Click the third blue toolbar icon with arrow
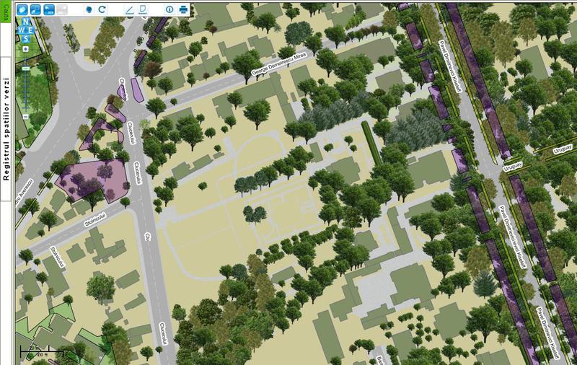This screenshot has width=577, height=365. [x=49, y=9]
